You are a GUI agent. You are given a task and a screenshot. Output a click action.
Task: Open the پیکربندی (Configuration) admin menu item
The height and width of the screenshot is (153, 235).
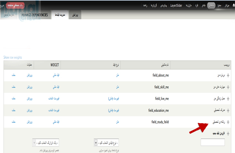click(163, 6)
